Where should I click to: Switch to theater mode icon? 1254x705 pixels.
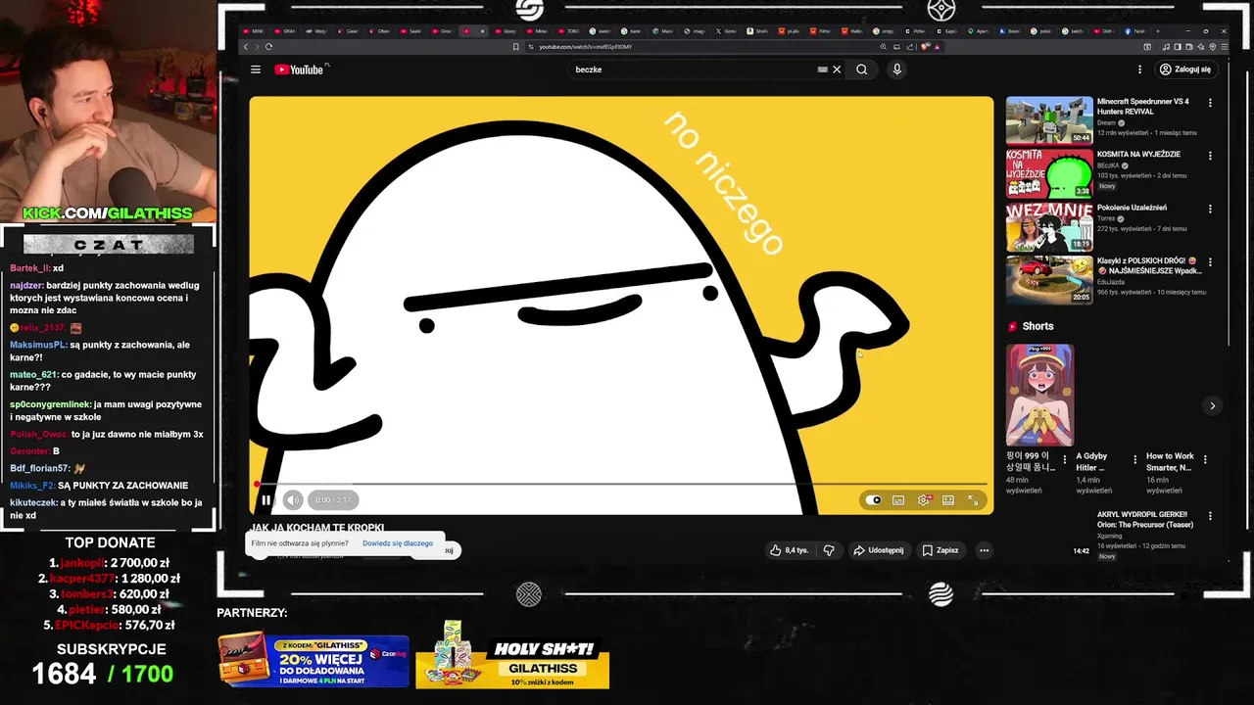[x=948, y=500]
